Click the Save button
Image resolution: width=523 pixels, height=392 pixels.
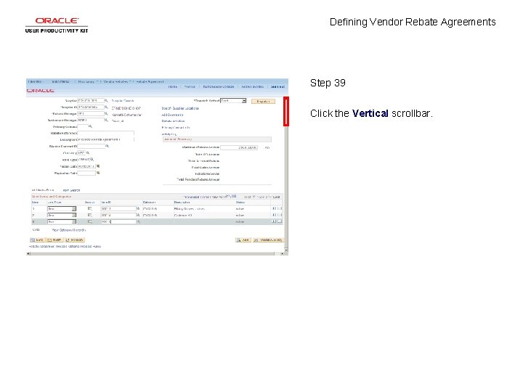(x=37, y=240)
